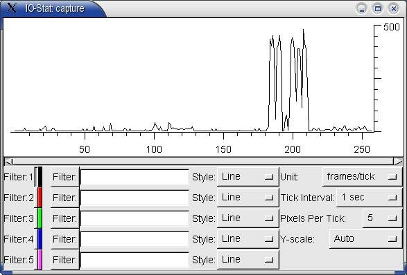Click the Filter button in the Filter:1 row
Screen dimensions: 407x275
point(65,177)
